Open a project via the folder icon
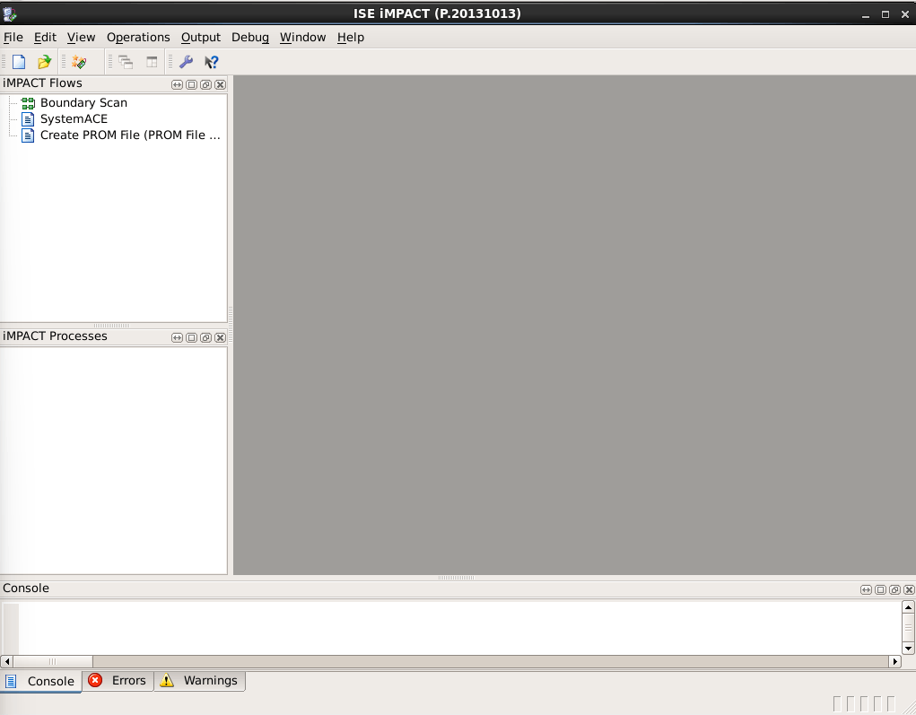The height and width of the screenshot is (715, 916). (x=44, y=62)
